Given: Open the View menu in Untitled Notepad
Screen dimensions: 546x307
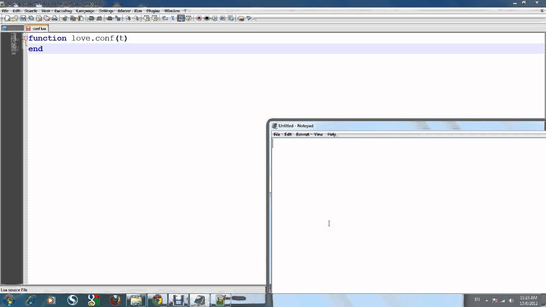Looking at the screenshot, I should coord(319,134).
